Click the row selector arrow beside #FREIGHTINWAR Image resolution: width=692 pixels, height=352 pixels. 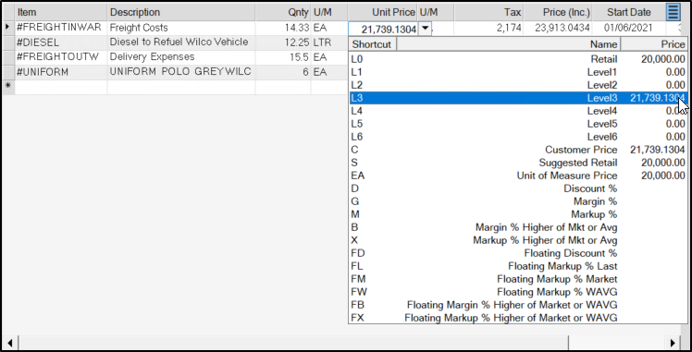tap(7, 28)
